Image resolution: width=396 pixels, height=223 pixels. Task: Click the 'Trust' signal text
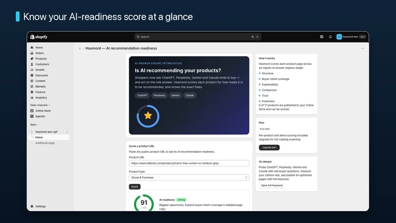point(265,96)
